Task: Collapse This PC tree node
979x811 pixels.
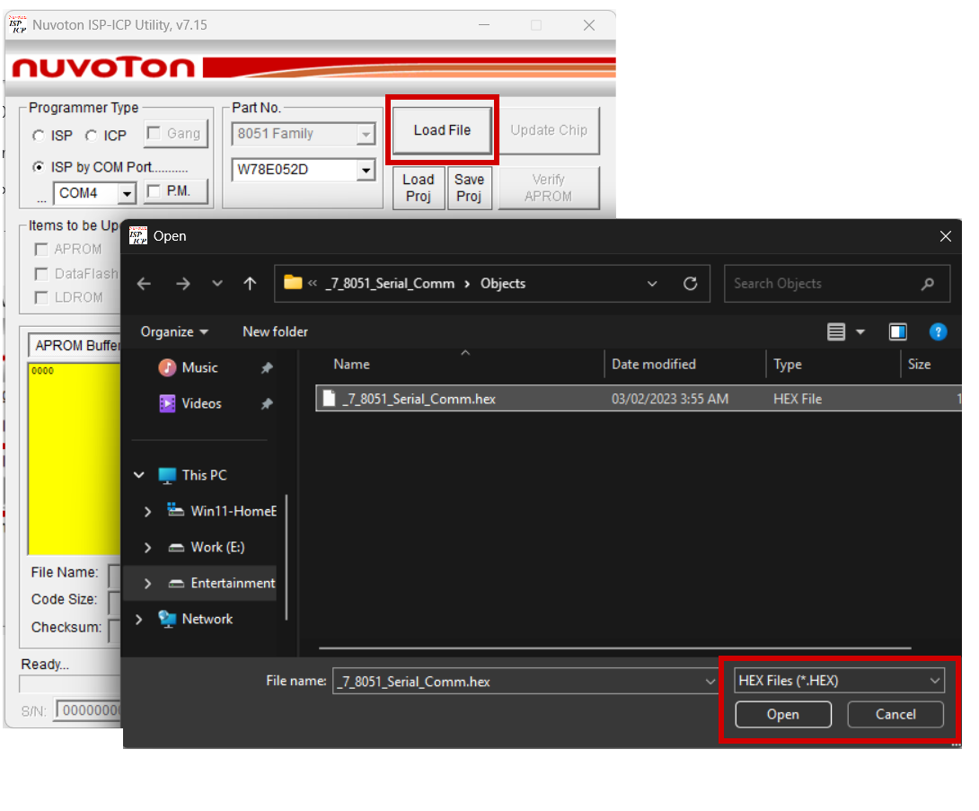Action: coord(139,475)
